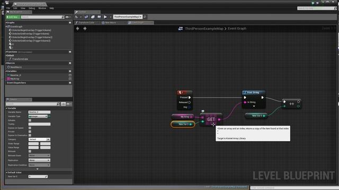Toggle the Bitmask checkbox
Image resolution: width=339 pixels, height=190 pixels.
click(x=30, y=151)
